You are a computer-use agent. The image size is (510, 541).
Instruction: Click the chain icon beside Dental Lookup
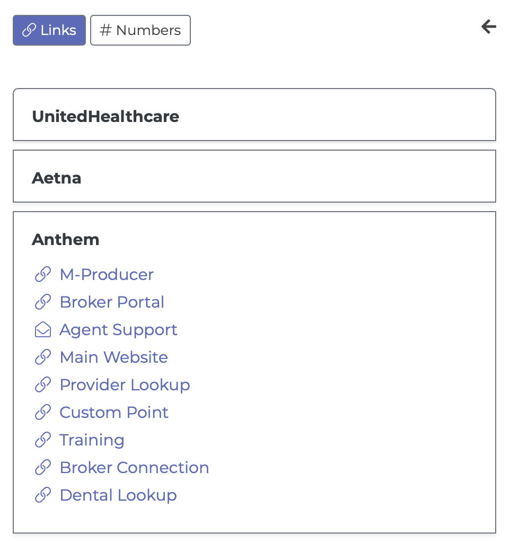pyautogui.click(x=43, y=495)
